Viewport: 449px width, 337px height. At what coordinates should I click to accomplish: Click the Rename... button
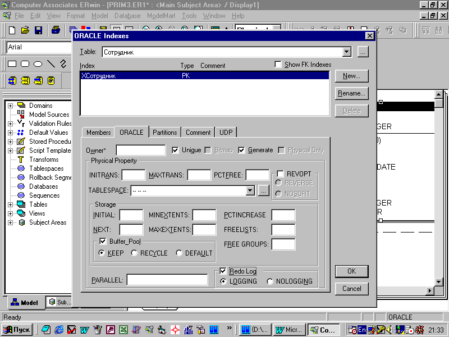(352, 93)
